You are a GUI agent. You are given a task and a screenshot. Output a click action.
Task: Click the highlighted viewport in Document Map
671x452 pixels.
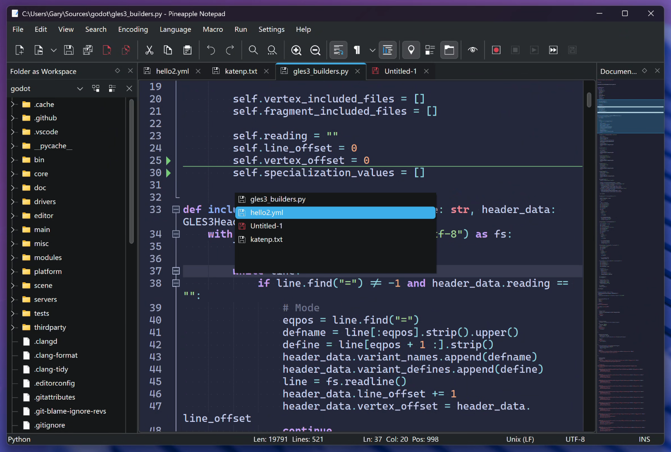tap(630, 116)
